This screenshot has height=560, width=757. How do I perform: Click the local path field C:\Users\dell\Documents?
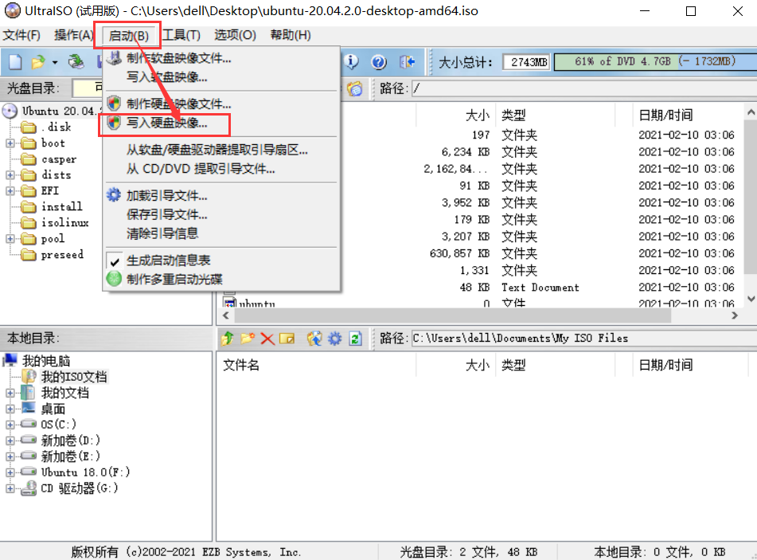click(583, 339)
